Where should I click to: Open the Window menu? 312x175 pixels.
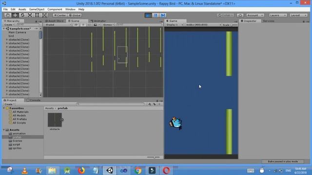point(70,9)
